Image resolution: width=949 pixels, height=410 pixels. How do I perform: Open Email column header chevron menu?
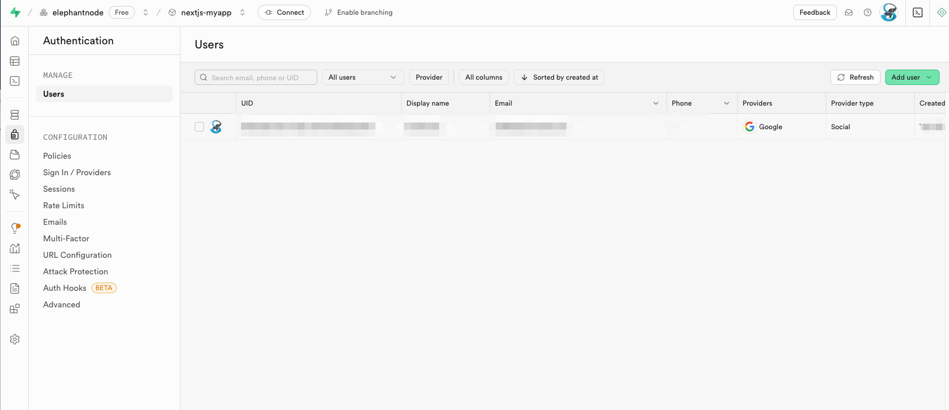656,103
